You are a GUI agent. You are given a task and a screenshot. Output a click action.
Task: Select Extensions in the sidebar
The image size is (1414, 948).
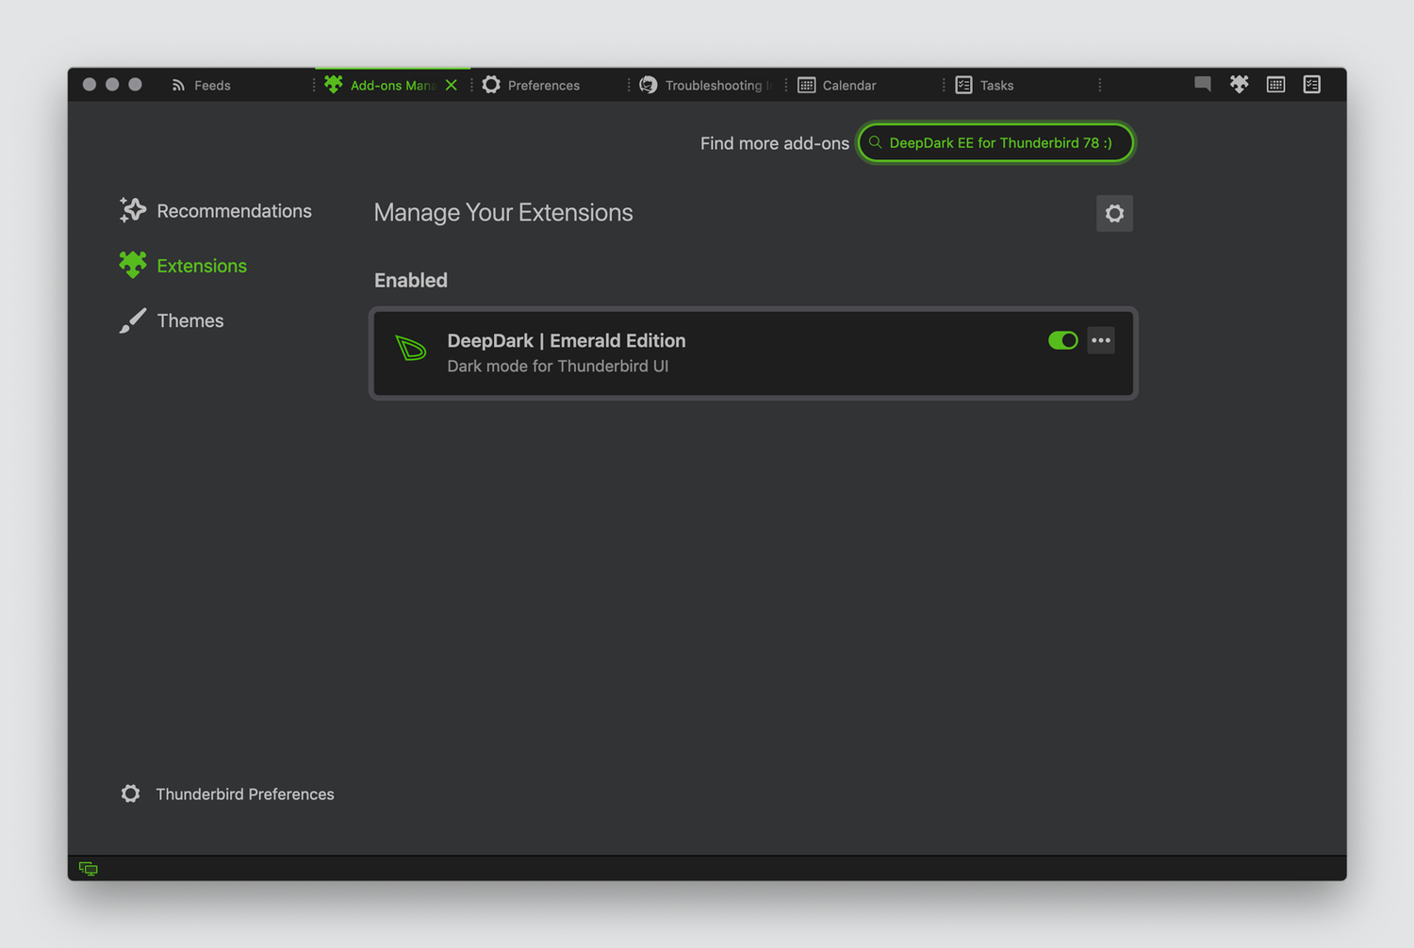point(184,266)
